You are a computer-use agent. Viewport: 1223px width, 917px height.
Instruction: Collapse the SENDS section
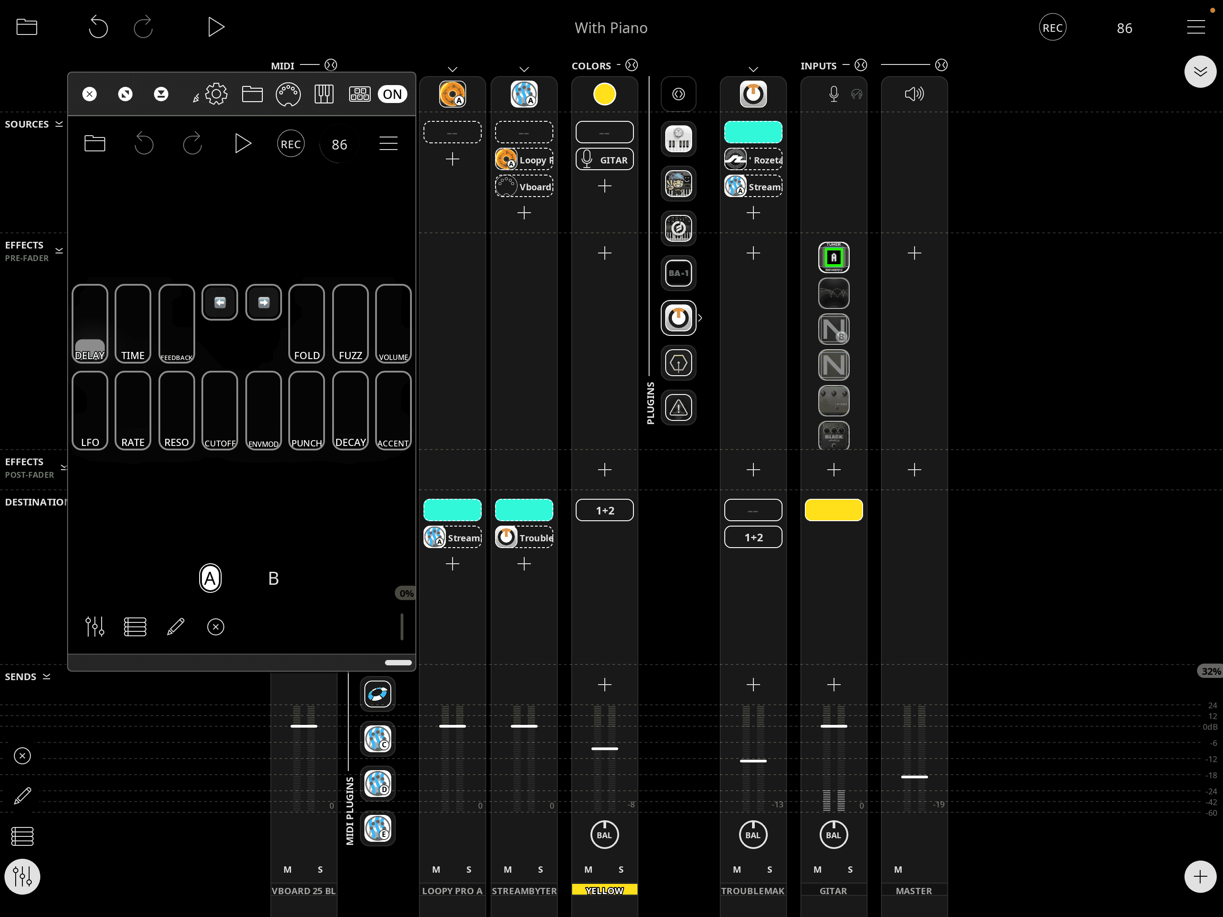click(47, 677)
